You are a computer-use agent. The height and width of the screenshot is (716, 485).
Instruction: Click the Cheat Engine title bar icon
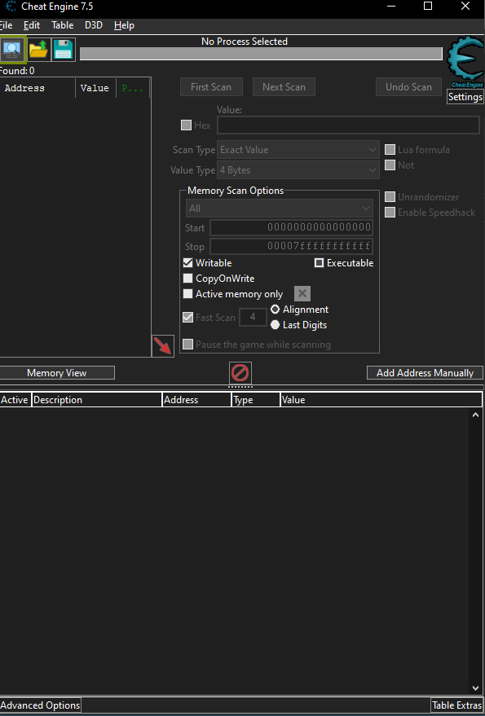point(11,7)
